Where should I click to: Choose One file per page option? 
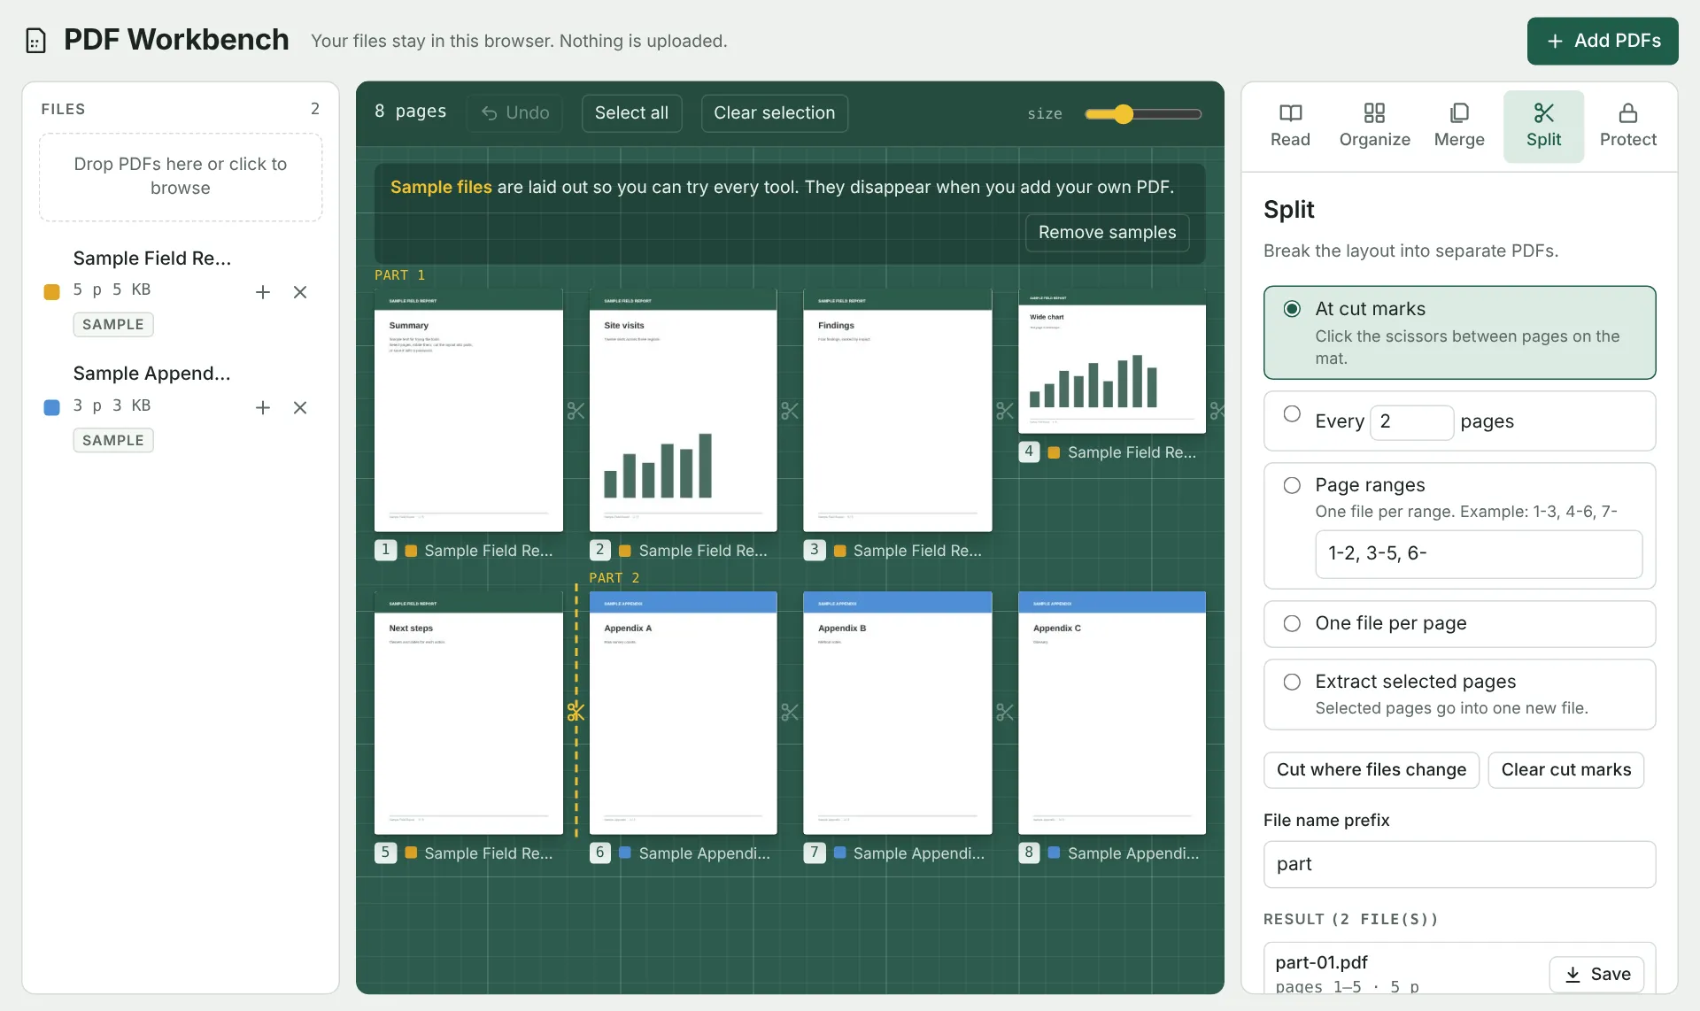point(1292,623)
